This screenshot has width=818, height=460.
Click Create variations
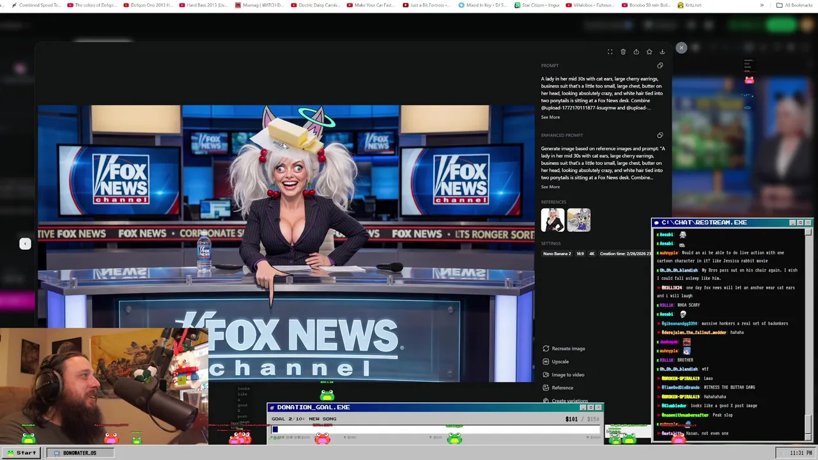pos(565,401)
